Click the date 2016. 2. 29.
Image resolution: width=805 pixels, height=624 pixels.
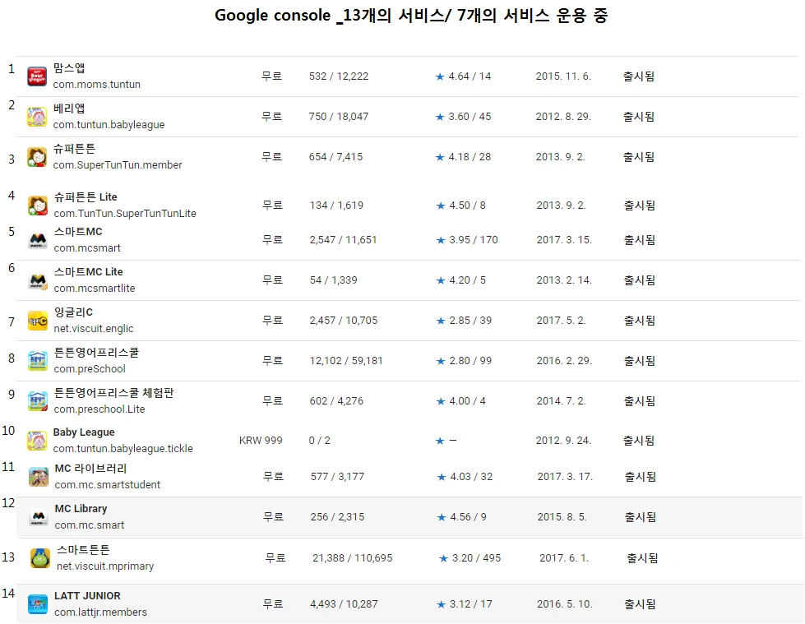[x=565, y=361]
